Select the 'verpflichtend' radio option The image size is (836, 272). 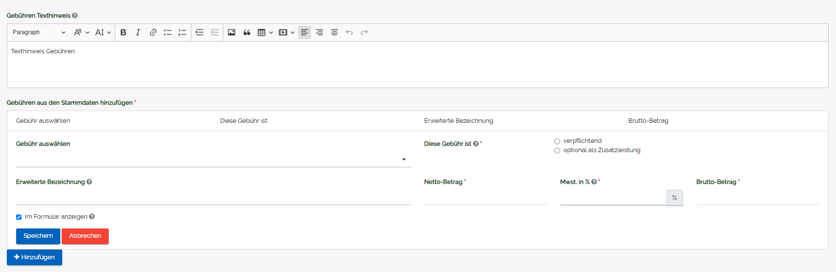(x=557, y=141)
